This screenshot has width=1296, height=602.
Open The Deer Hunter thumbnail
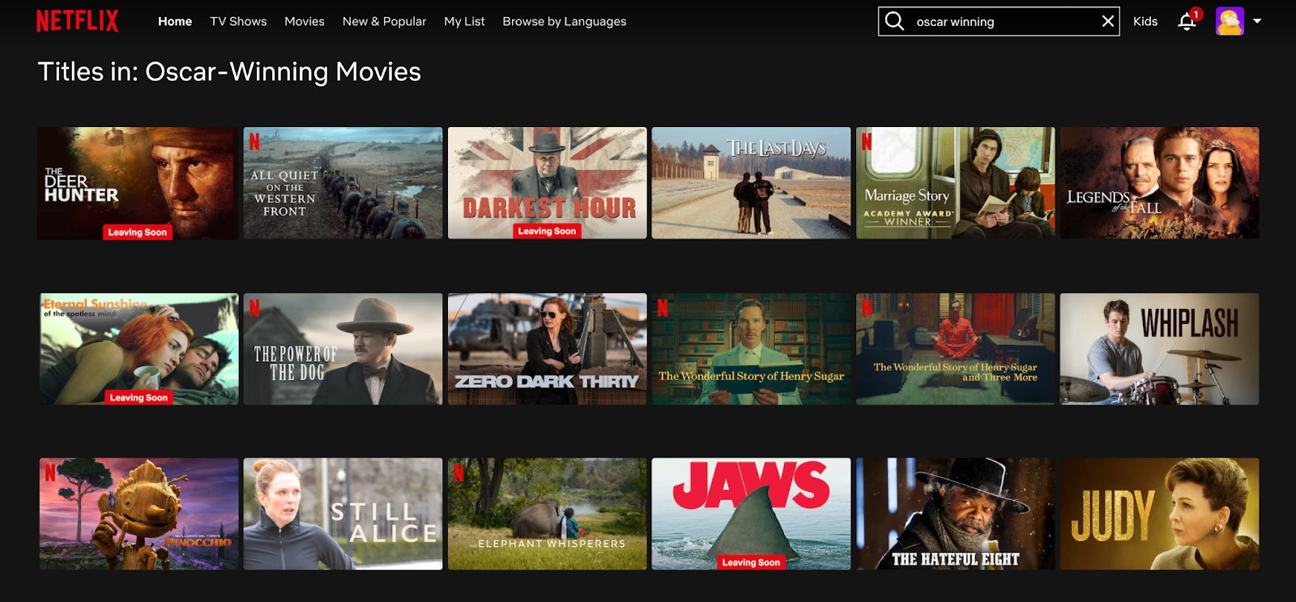tap(138, 183)
